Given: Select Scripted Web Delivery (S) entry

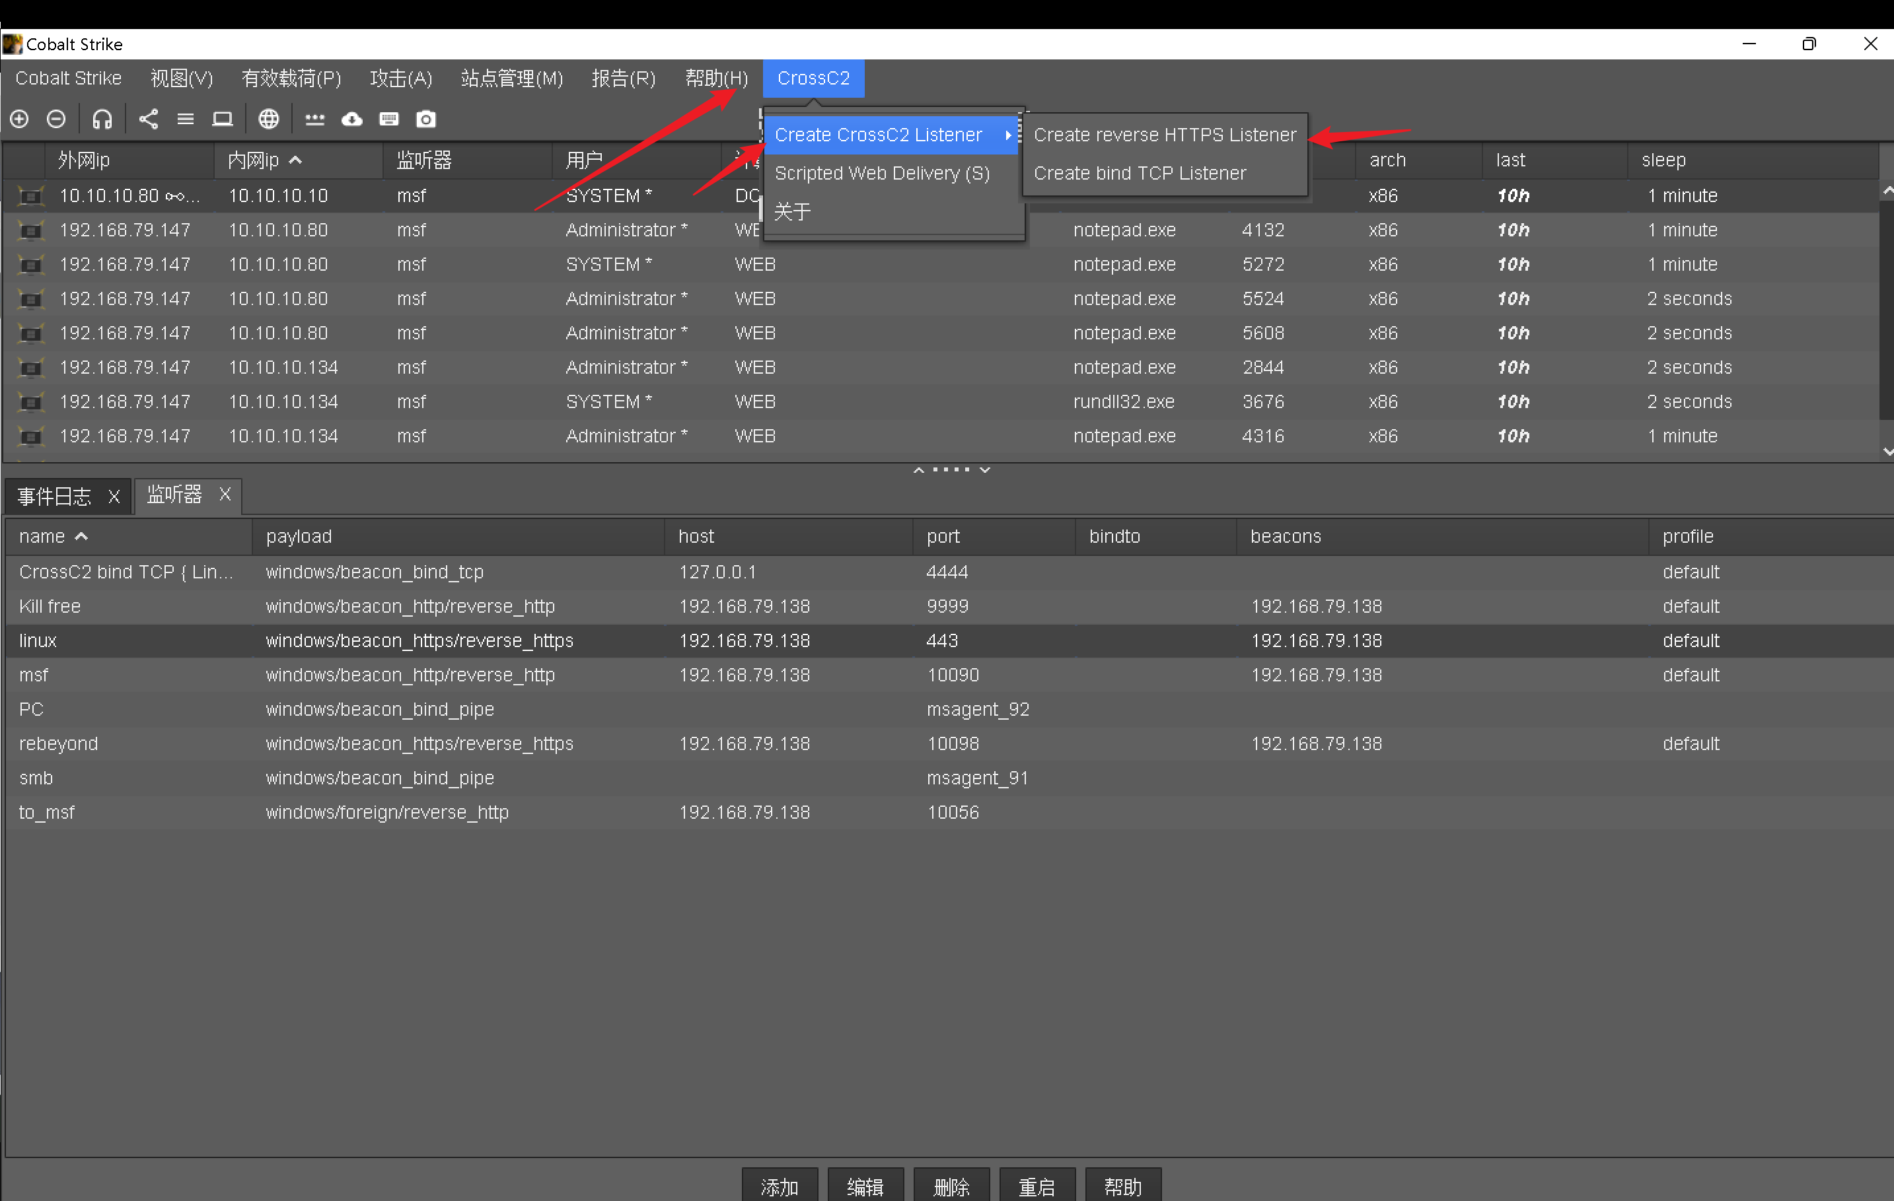Looking at the screenshot, I should pyautogui.click(x=882, y=173).
